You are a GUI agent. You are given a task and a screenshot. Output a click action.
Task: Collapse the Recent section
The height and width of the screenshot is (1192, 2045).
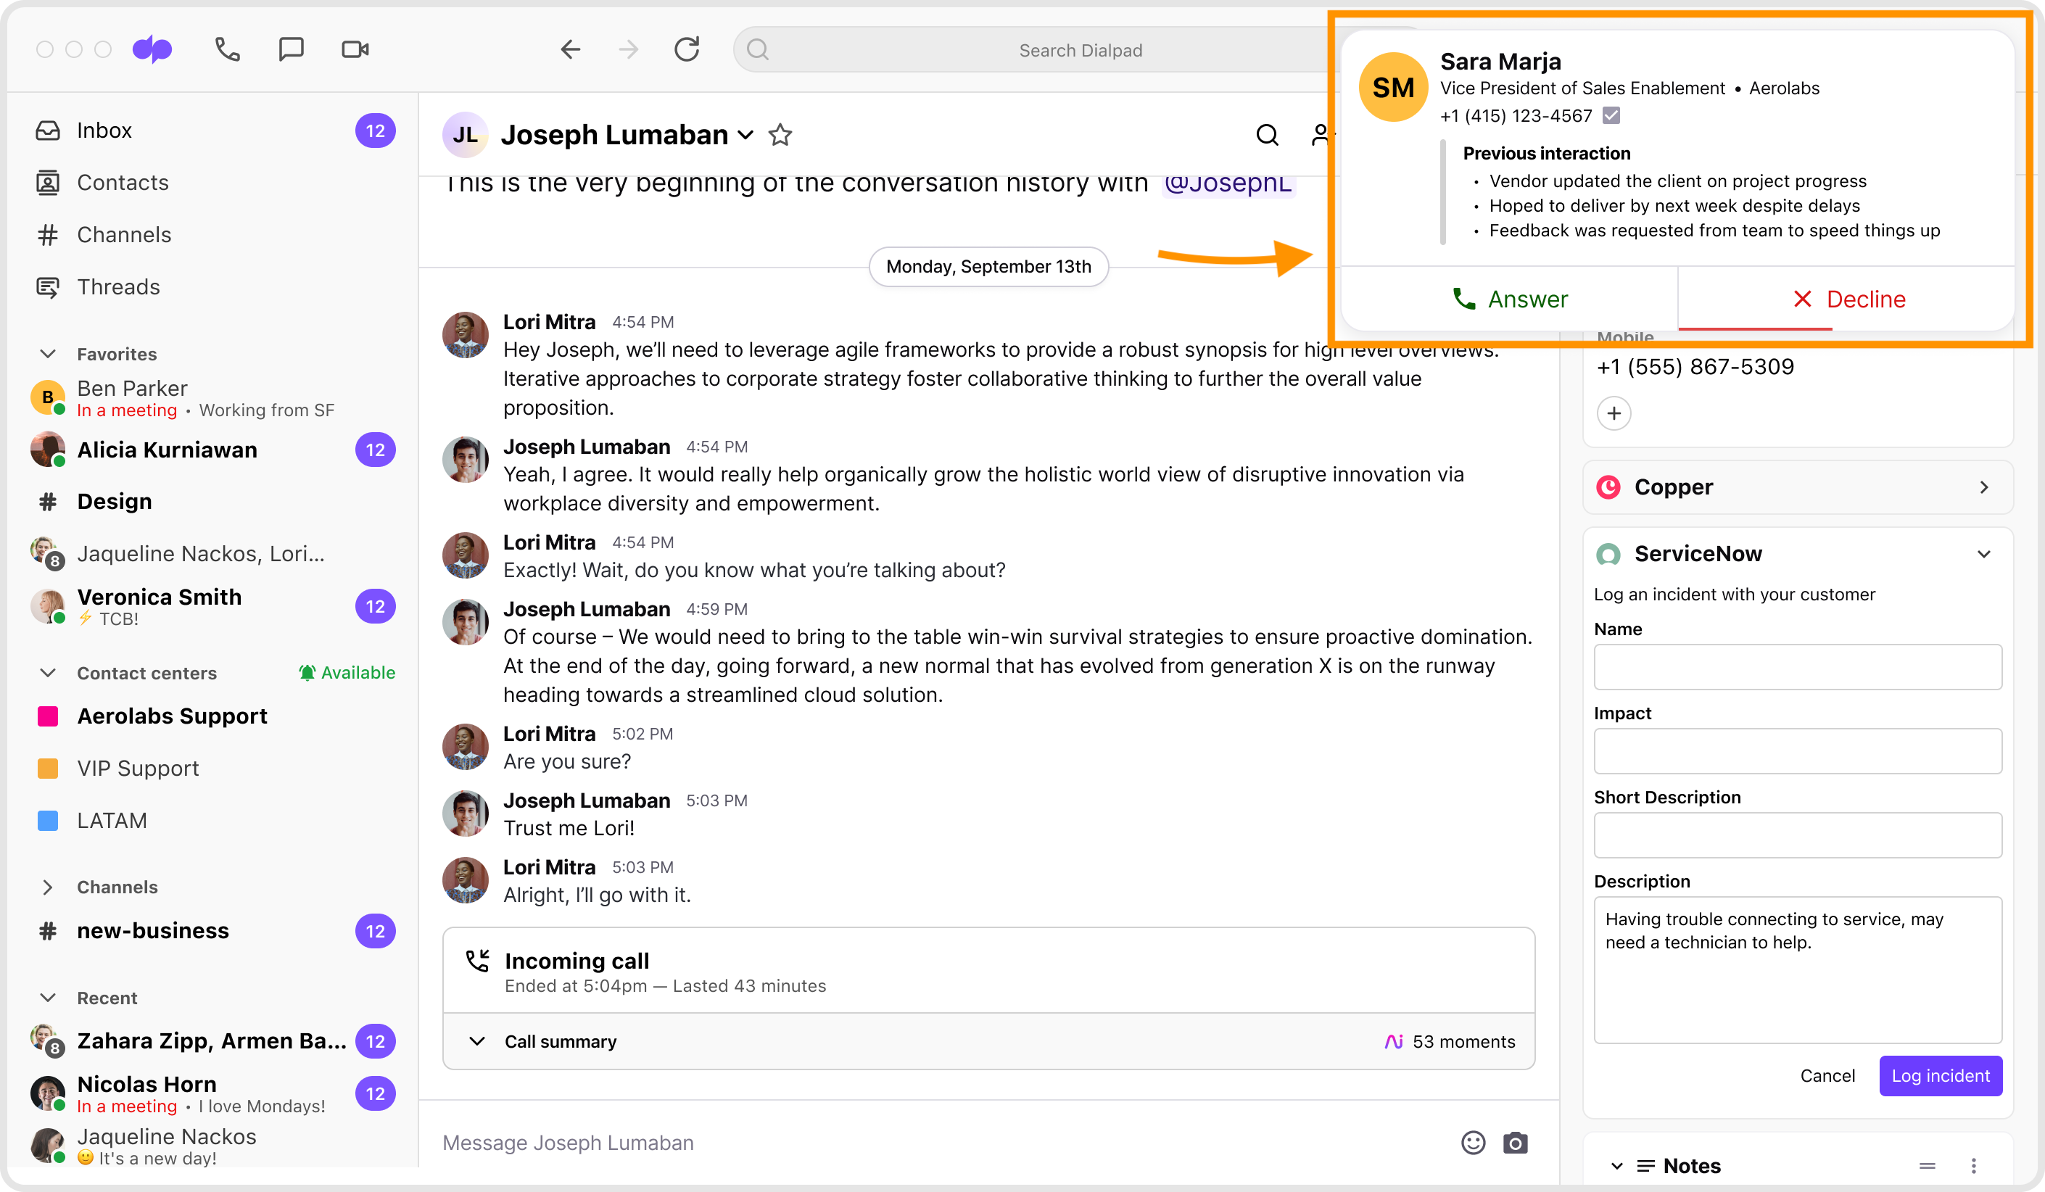[48, 997]
